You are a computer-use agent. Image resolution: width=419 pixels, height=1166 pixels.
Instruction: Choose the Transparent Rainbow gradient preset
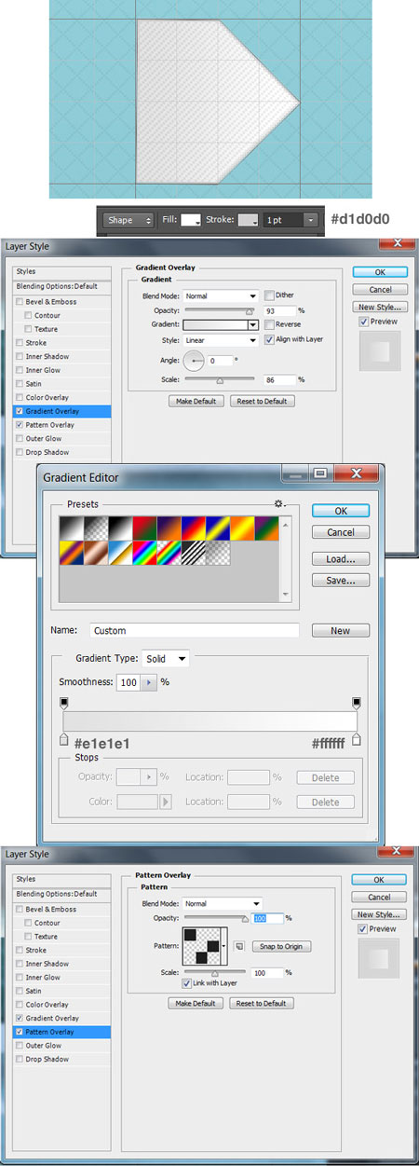168,552
